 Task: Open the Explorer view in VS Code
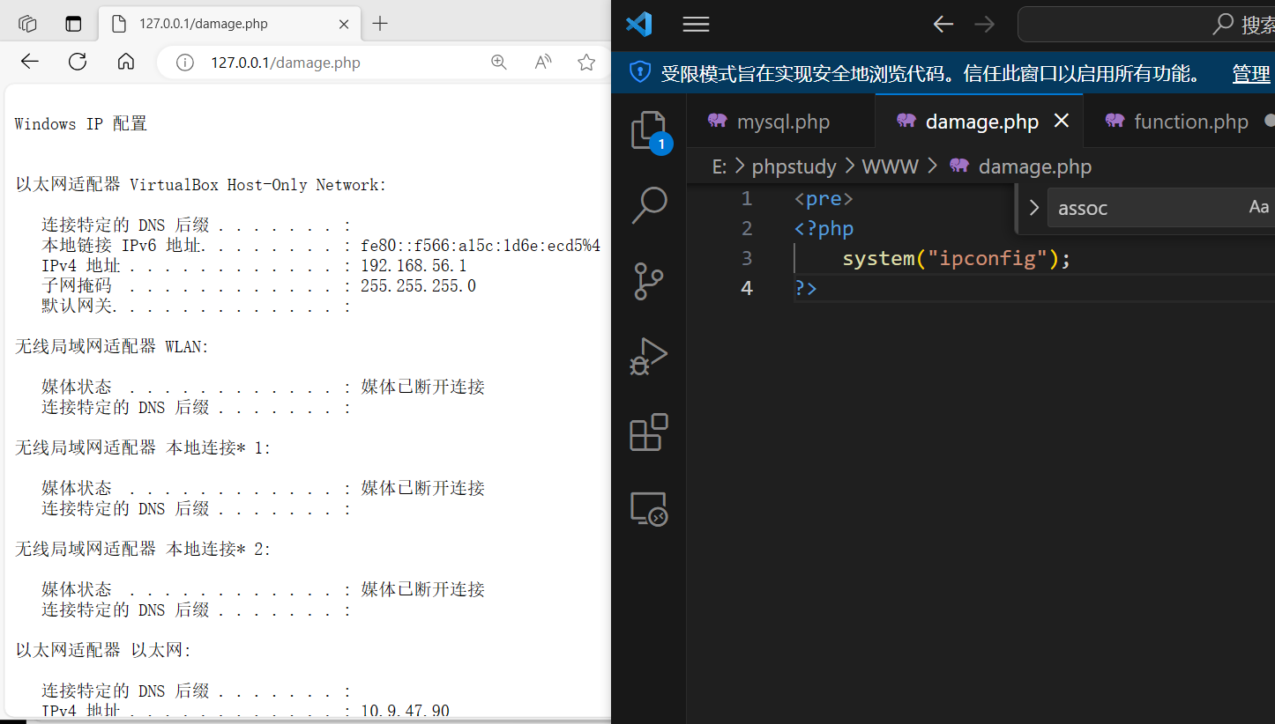pos(649,130)
